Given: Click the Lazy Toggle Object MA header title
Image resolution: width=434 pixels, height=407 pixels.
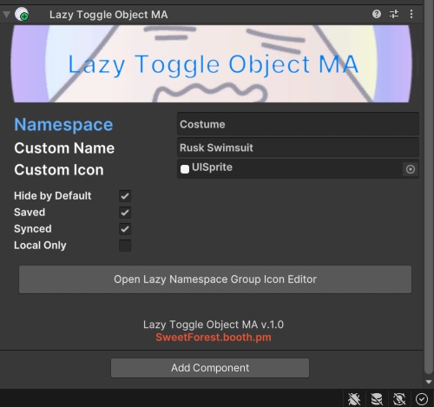Looking at the screenshot, I should pos(108,15).
